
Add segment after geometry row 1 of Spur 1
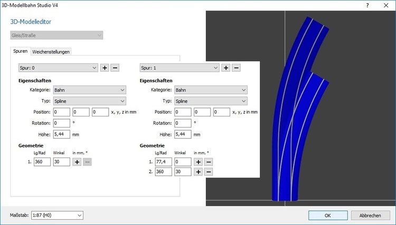click(x=198, y=162)
